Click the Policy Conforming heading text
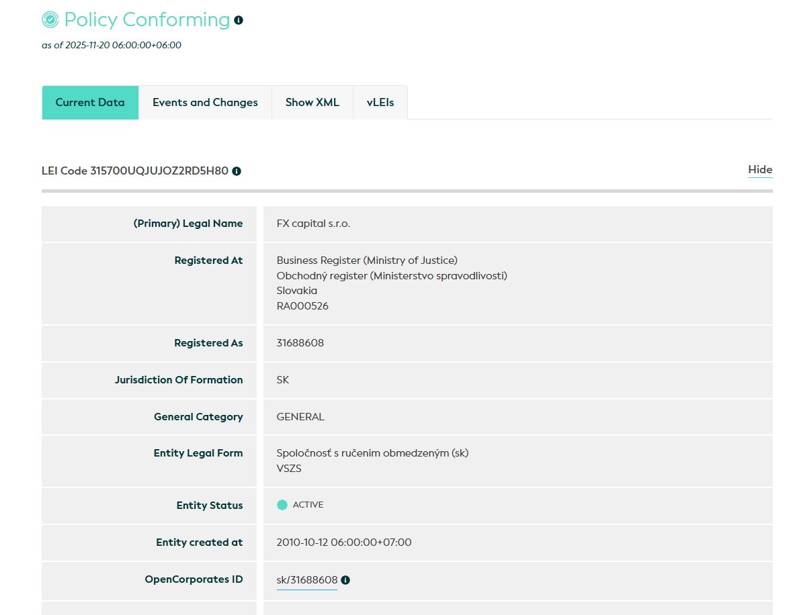This screenshot has height=615, width=793. pyautogui.click(x=147, y=20)
